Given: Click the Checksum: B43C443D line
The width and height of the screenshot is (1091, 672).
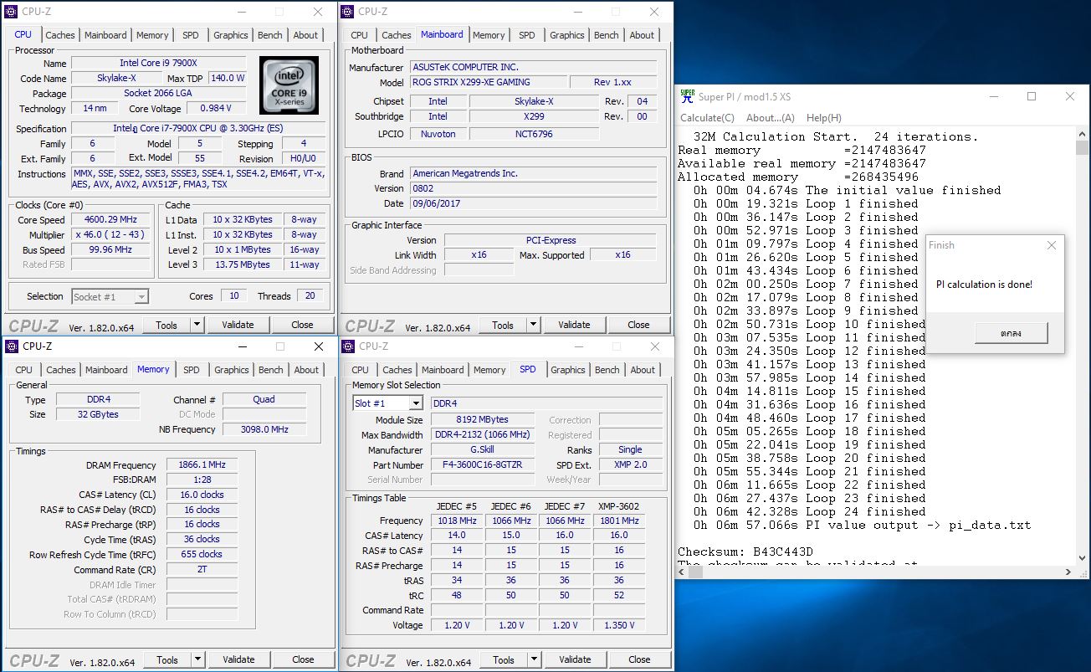Looking at the screenshot, I should click(745, 552).
